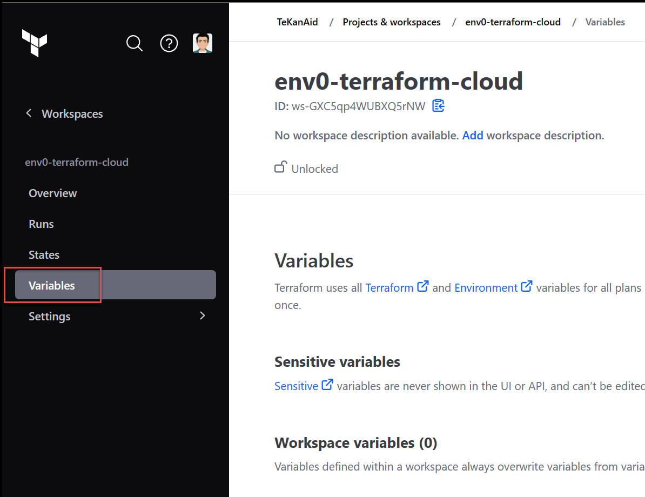The image size is (645, 497).
Task: Open the Overview section
Action: coord(52,193)
